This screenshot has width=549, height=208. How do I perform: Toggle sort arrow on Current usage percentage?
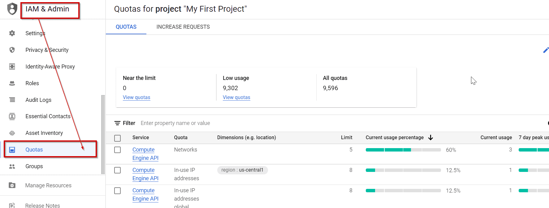tap(430, 138)
